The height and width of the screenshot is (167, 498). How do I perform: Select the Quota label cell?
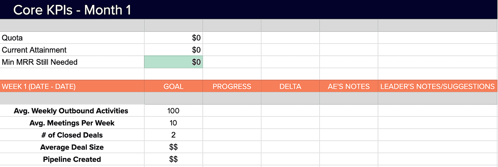[72, 38]
